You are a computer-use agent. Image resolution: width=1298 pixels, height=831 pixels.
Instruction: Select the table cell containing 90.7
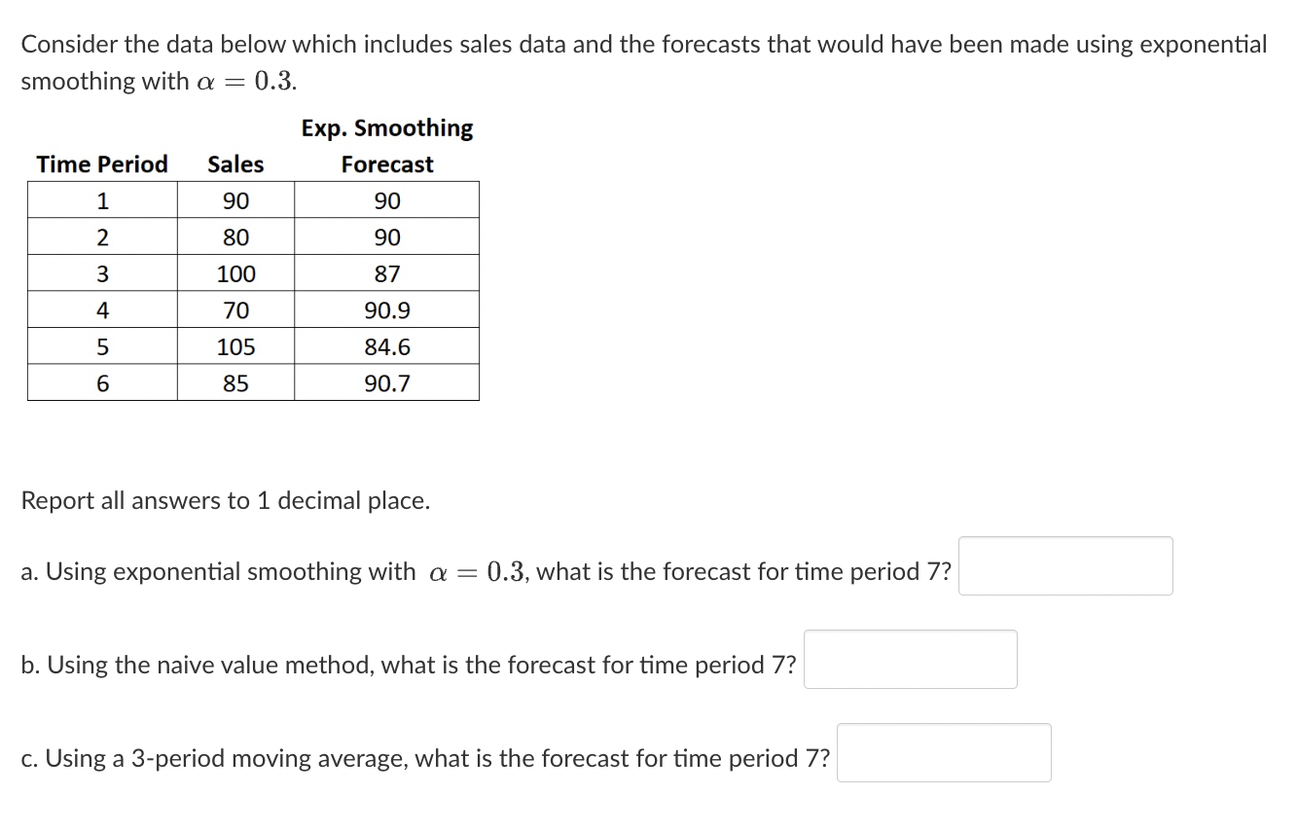click(387, 382)
